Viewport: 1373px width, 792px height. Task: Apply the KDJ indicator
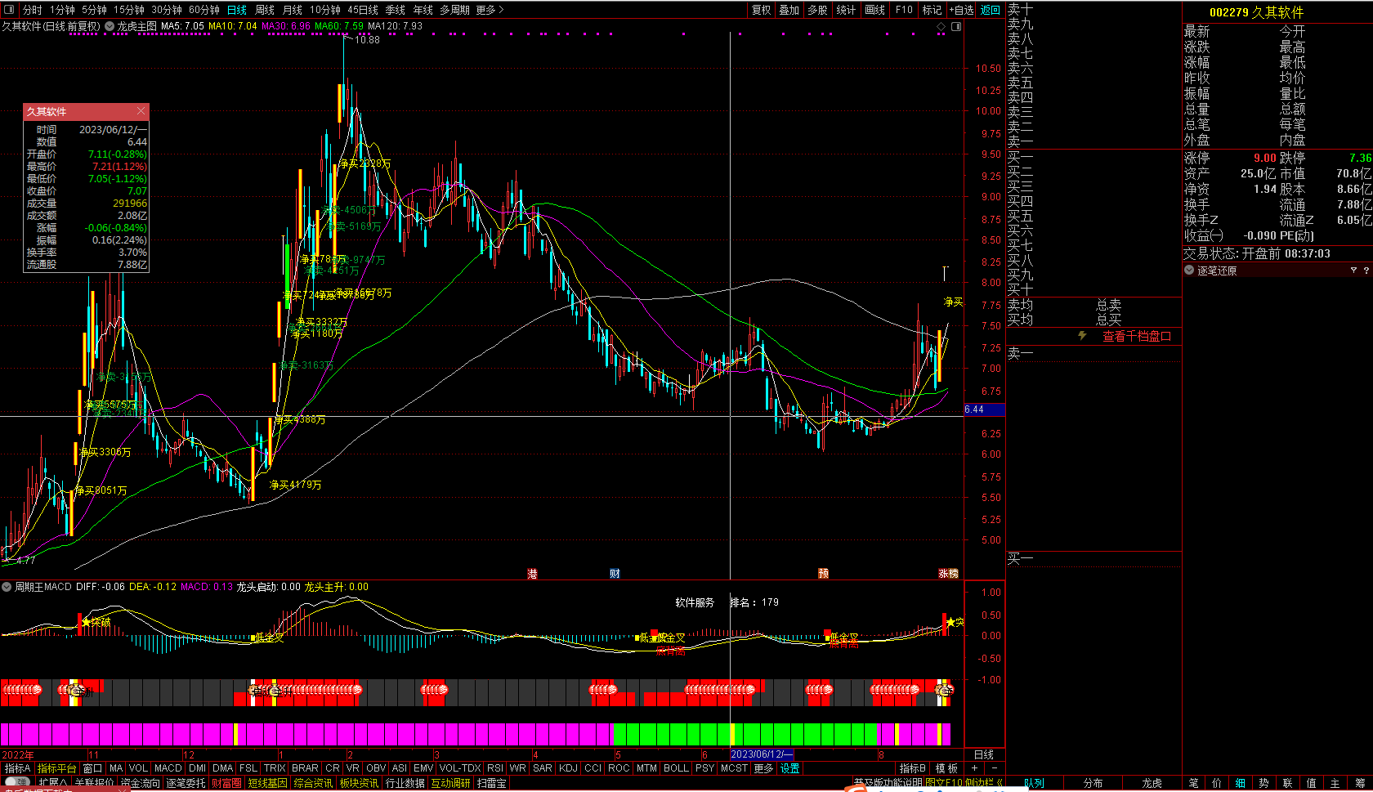pos(568,768)
